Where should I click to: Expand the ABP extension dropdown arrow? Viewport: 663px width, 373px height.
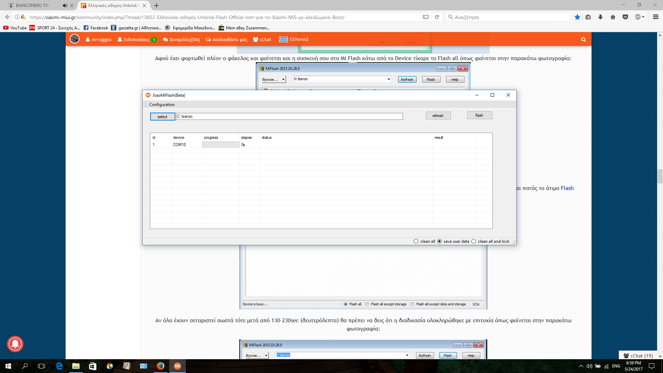click(x=643, y=17)
